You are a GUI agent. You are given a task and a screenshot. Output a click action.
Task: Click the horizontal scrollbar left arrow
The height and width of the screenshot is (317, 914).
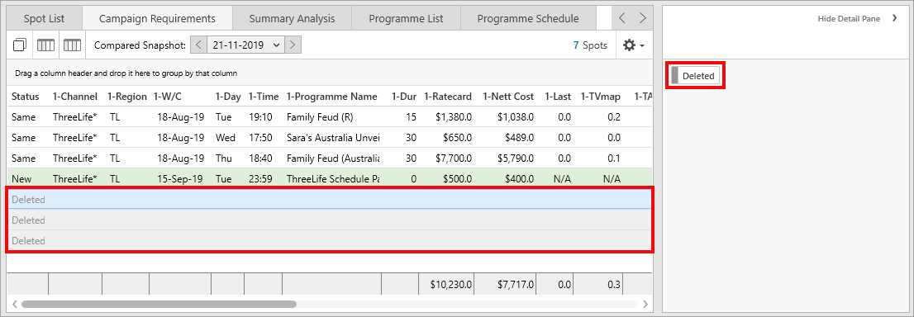click(x=15, y=304)
